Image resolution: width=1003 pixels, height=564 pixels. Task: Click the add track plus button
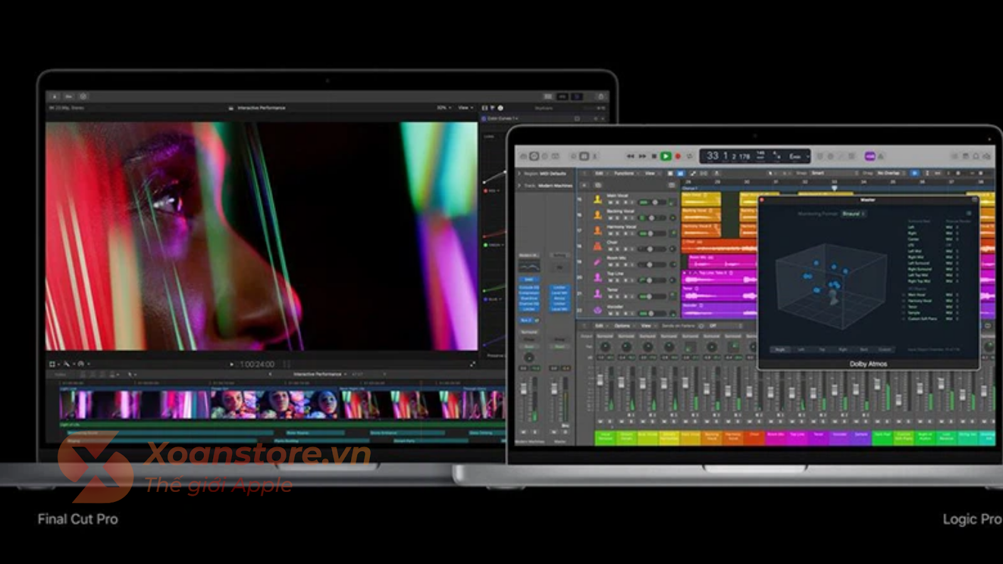[x=584, y=185]
